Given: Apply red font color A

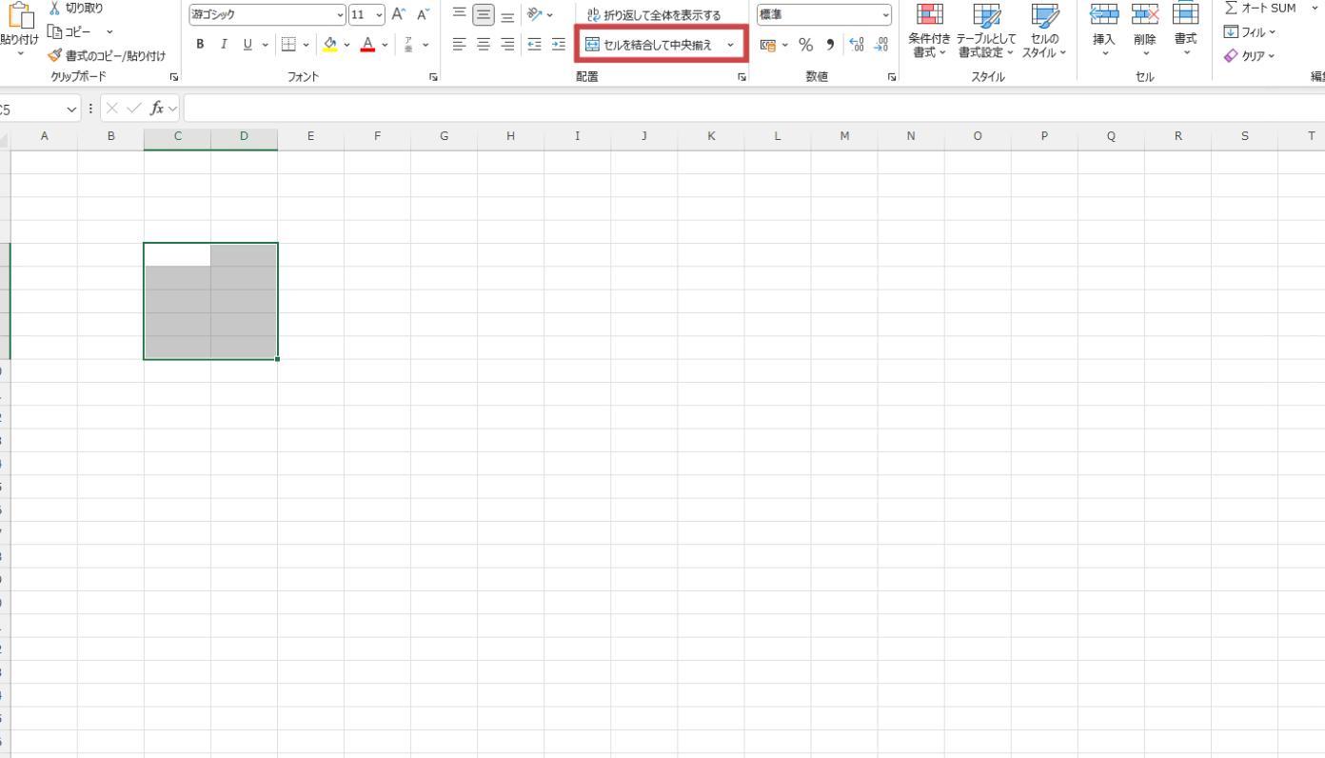Looking at the screenshot, I should 368,44.
